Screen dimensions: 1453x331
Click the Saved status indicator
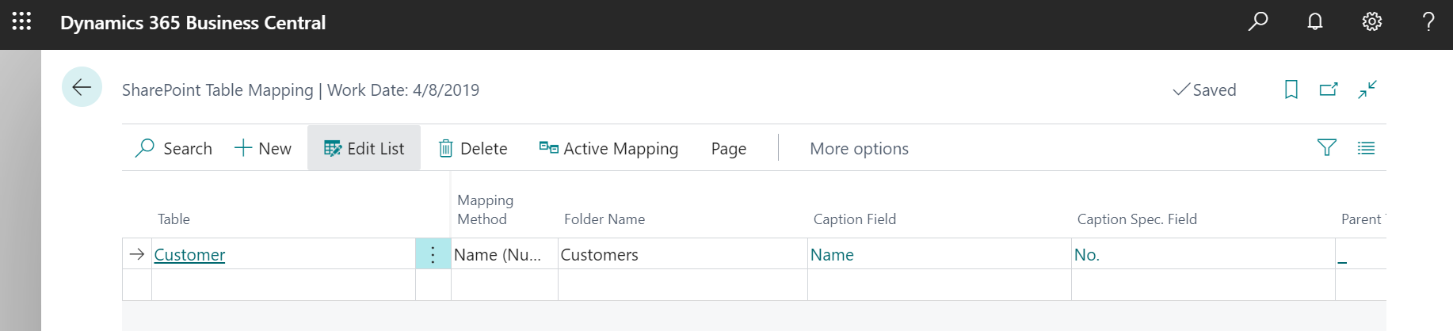coord(1204,89)
